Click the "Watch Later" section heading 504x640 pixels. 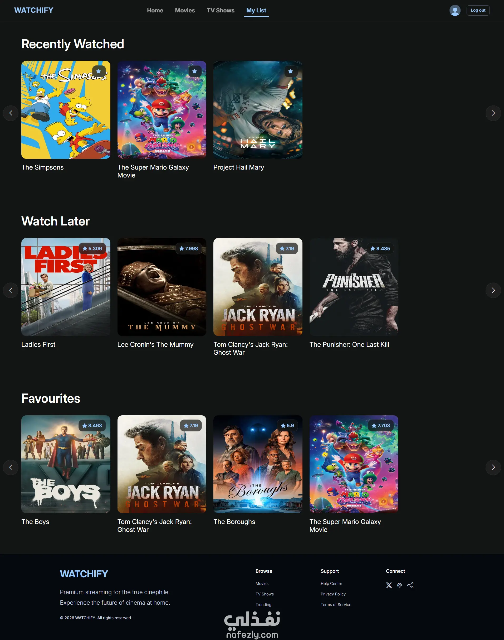pos(56,222)
